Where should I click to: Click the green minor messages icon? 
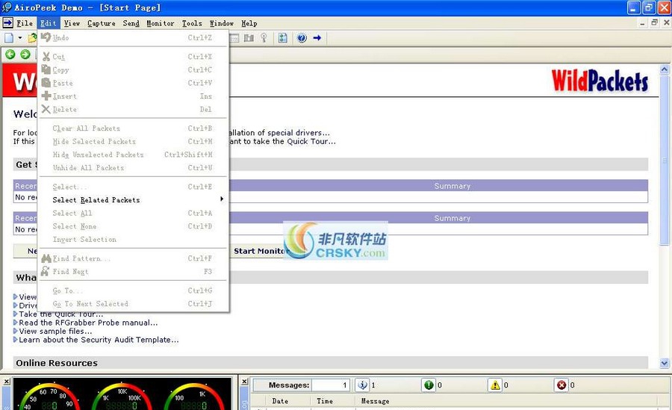click(428, 385)
